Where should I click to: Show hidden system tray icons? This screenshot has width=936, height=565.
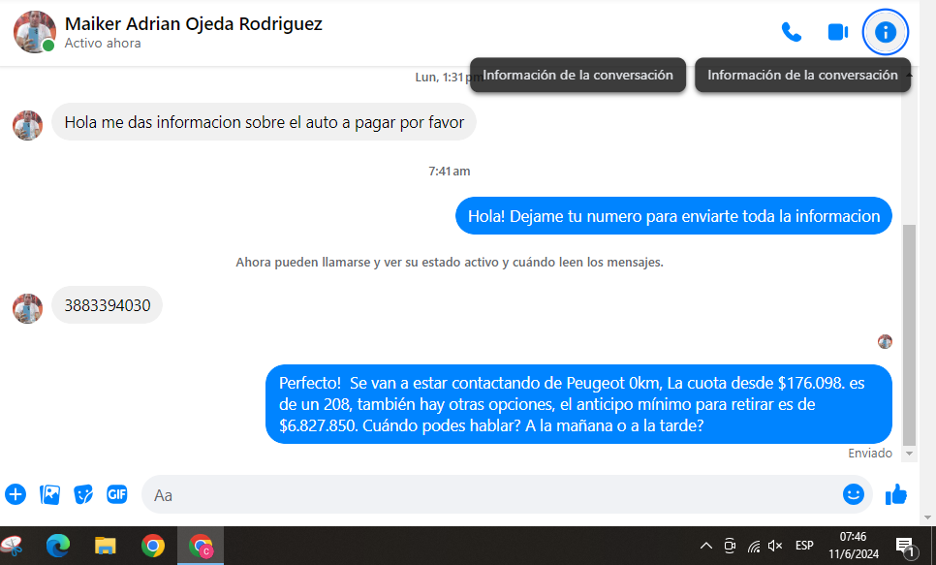pyautogui.click(x=705, y=546)
